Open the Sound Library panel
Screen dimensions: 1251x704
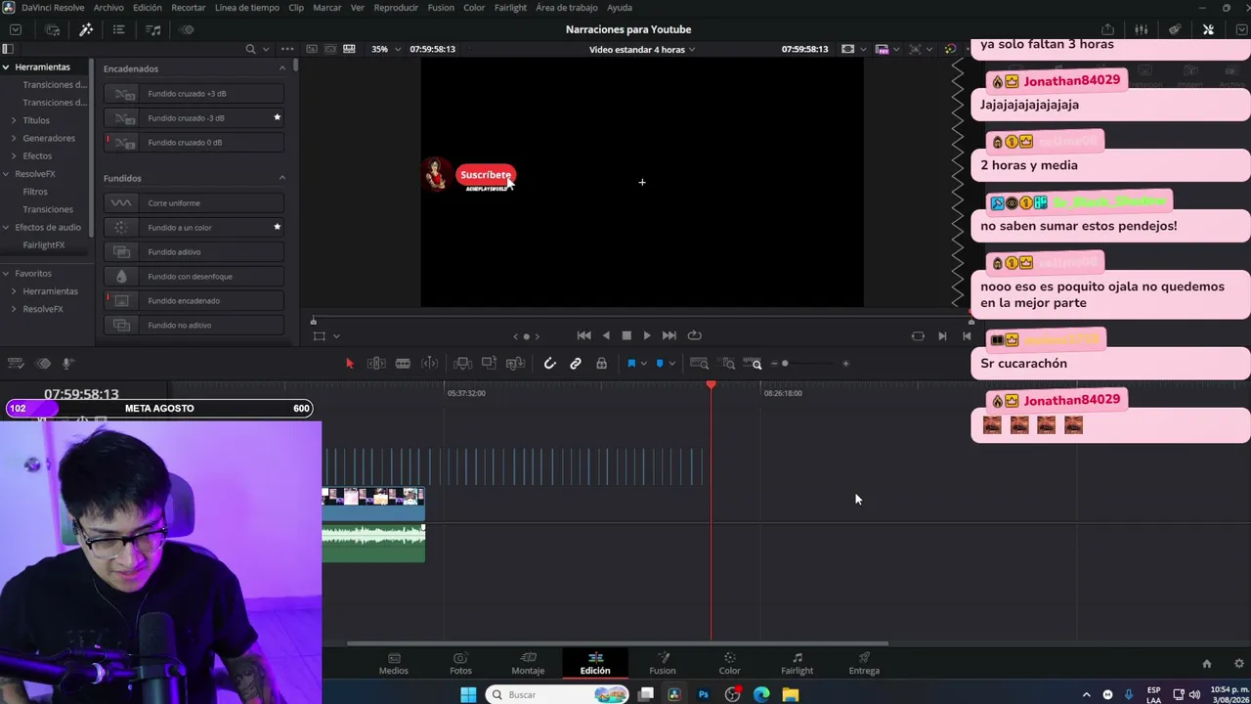(153, 29)
